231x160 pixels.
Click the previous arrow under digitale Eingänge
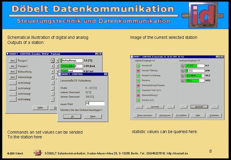click(139, 107)
